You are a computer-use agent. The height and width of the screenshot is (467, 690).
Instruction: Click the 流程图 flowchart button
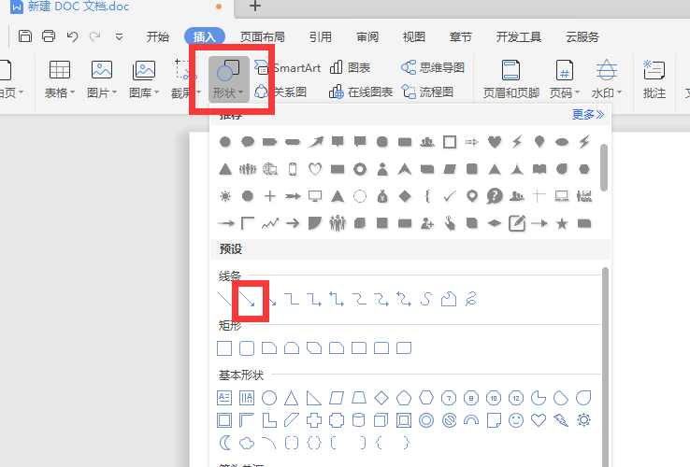pyautogui.click(x=427, y=92)
